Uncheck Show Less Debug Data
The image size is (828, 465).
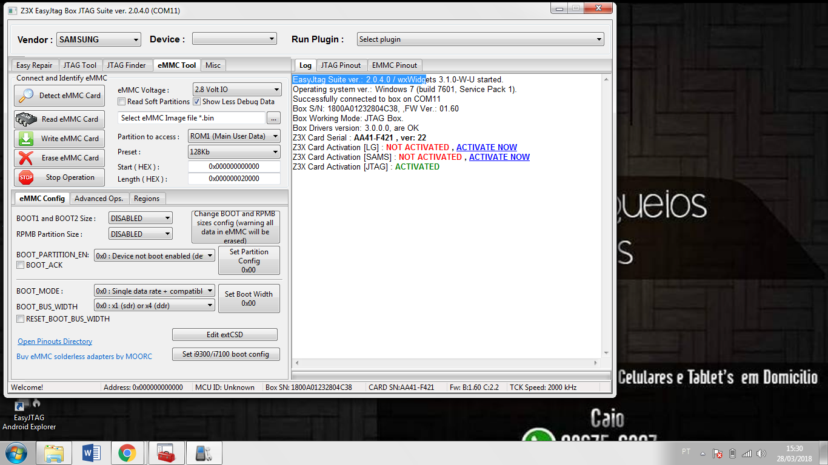click(x=197, y=102)
